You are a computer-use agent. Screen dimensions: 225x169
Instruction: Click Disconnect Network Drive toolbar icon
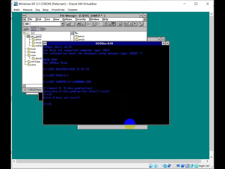pyautogui.click(x=73, y=24)
